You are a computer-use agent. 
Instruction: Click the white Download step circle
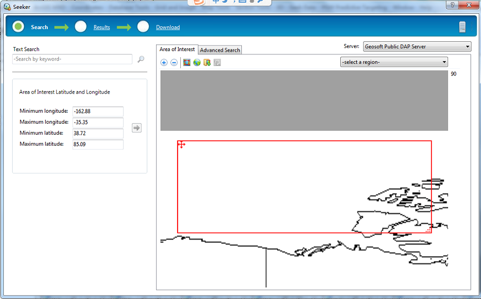(x=143, y=27)
